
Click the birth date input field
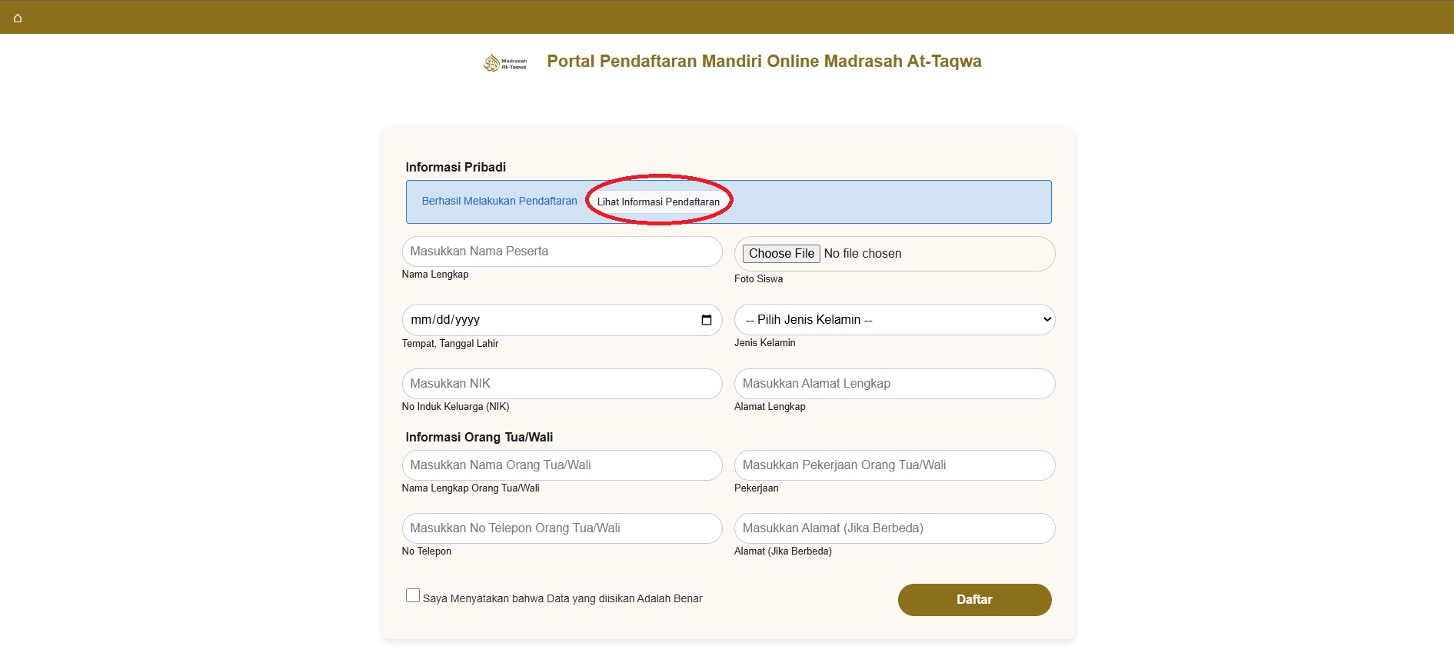tap(538, 320)
